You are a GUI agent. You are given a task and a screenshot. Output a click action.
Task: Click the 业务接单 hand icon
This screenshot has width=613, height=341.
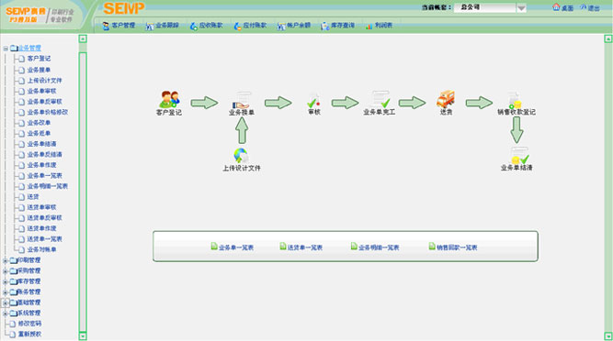[x=241, y=100]
